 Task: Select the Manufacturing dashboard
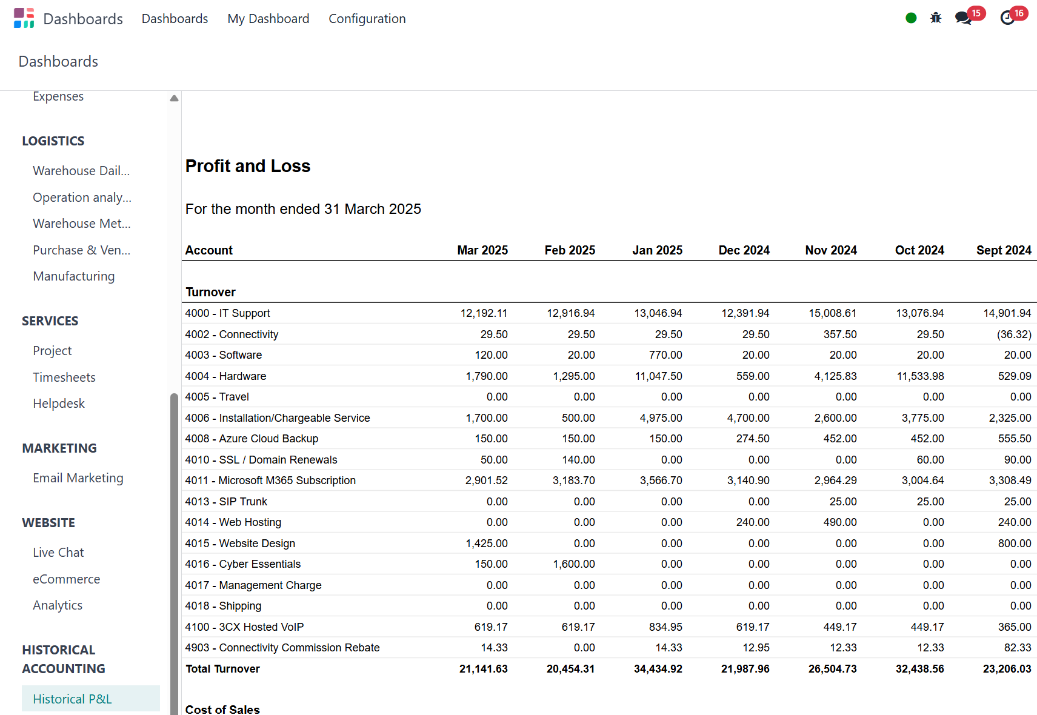point(73,276)
